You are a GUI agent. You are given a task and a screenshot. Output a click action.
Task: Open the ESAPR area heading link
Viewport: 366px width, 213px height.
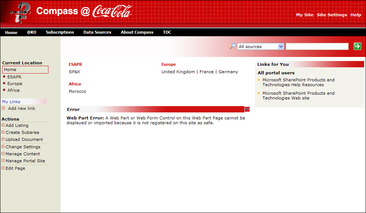(75, 64)
